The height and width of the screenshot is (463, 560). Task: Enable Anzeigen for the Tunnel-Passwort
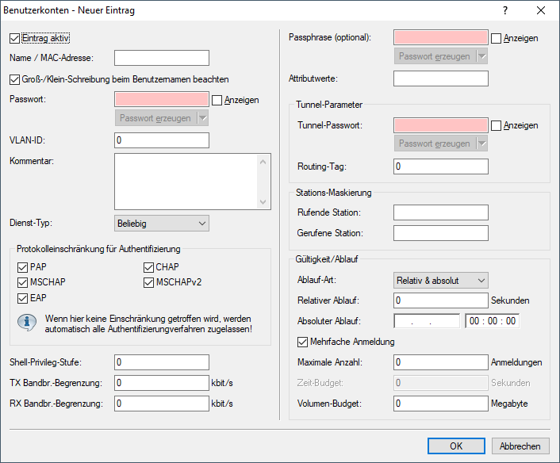tap(497, 125)
